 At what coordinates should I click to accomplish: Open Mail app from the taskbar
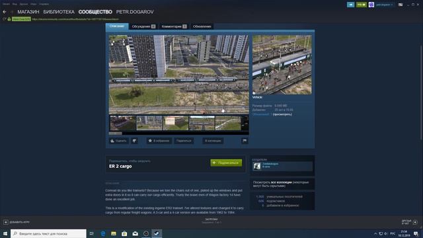pos(135,233)
